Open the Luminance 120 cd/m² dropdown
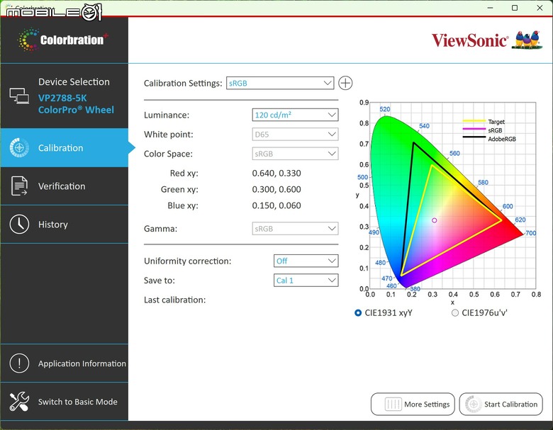Viewport: 553px width, 430px height. (x=295, y=115)
